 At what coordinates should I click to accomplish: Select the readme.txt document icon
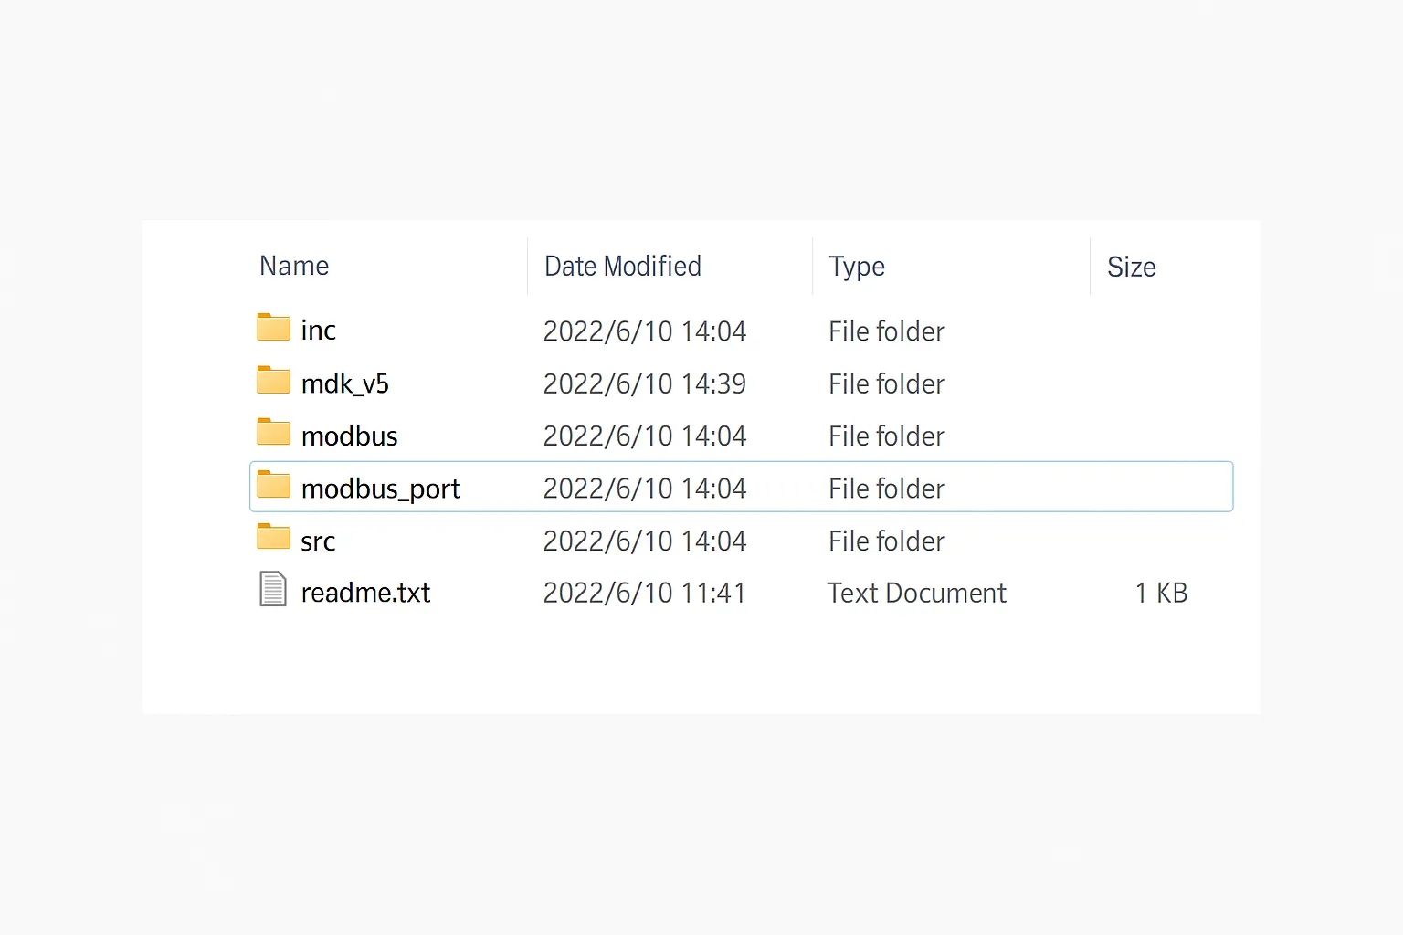(273, 590)
